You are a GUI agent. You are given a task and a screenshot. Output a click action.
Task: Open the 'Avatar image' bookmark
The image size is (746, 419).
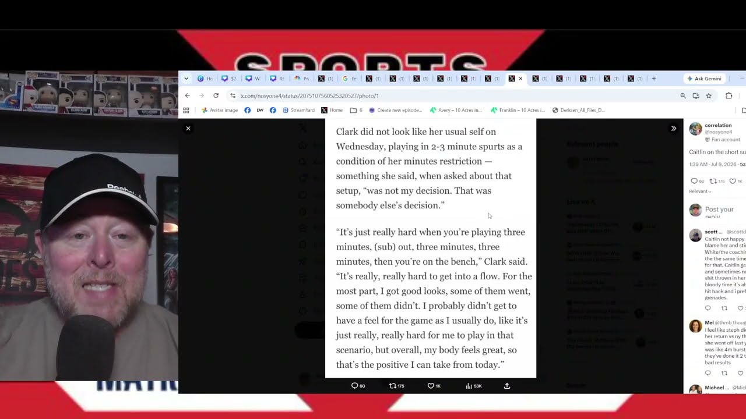220,110
